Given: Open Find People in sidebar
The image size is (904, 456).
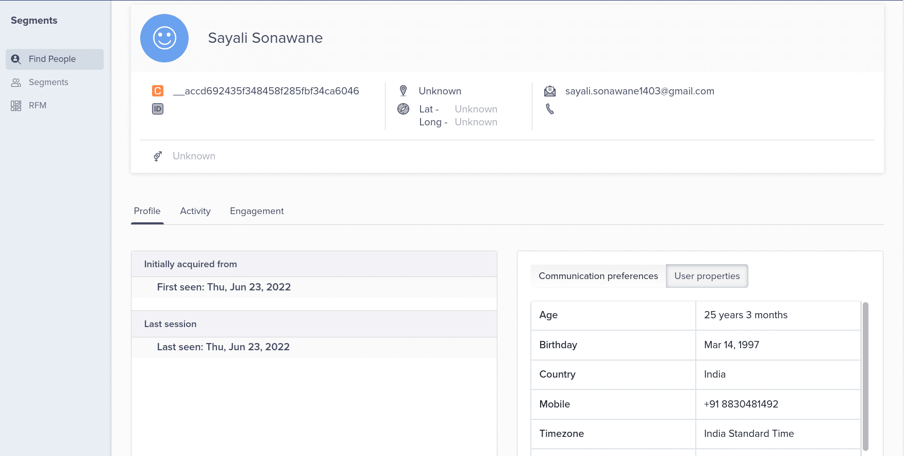Looking at the screenshot, I should (x=55, y=59).
